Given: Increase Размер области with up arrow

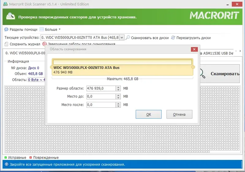Looking at the screenshot, I should [x=118, y=88].
